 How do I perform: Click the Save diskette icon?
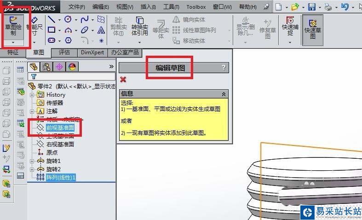(x=312, y=7)
